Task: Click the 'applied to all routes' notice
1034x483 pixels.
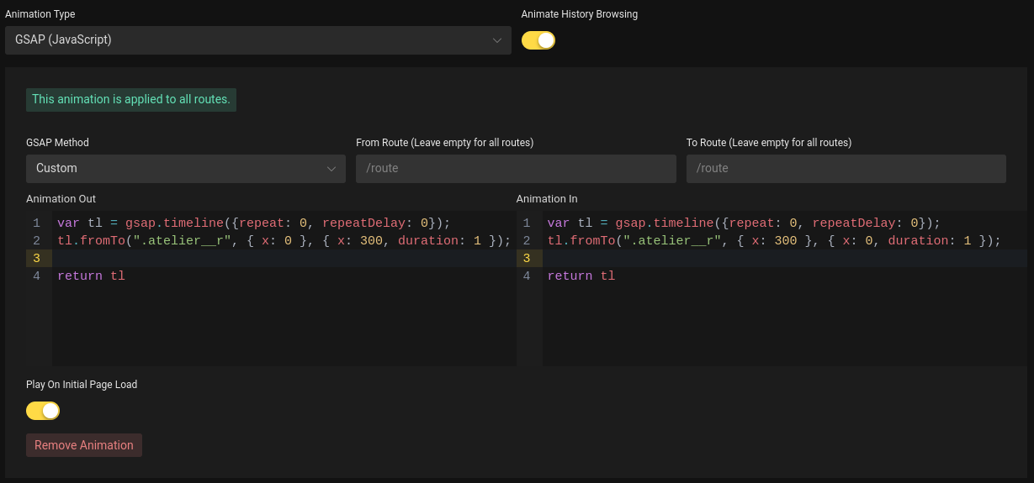Action: [x=131, y=99]
